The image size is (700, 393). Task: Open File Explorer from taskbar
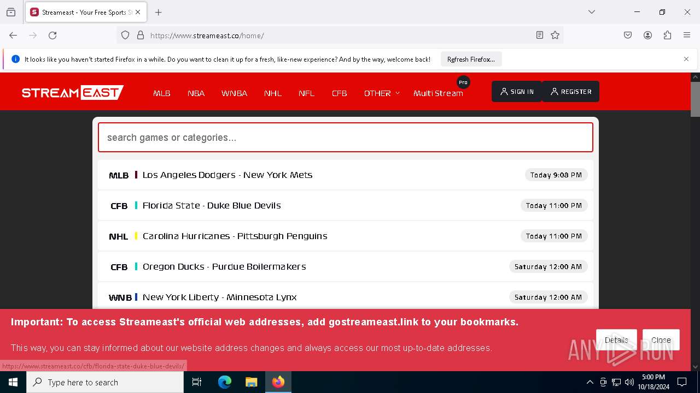pyautogui.click(x=251, y=382)
